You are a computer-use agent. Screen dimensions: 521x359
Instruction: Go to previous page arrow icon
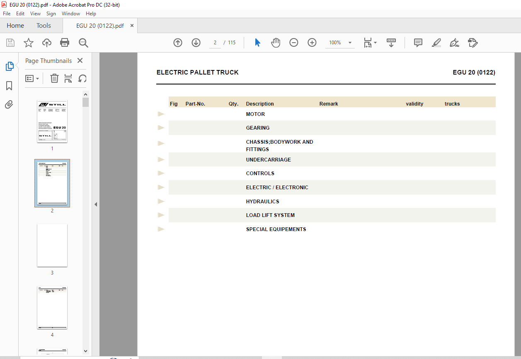point(178,43)
